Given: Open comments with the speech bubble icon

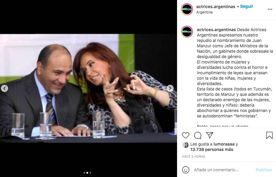Looking at the screenshot, I should click(x=198, y=135).
